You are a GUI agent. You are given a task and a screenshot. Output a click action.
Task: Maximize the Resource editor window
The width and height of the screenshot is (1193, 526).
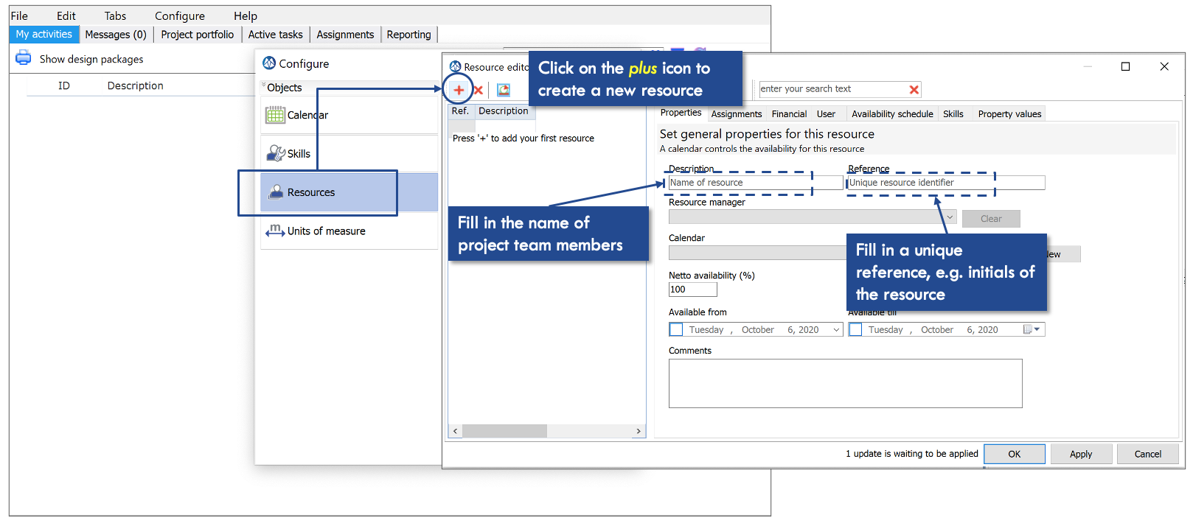(x=1125, y=66)
